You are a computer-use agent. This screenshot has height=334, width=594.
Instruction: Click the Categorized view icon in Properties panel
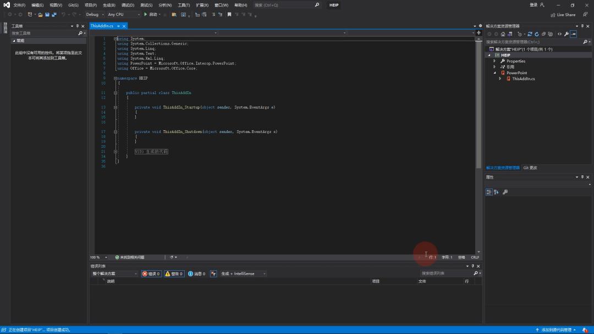[x=489, y=192]
